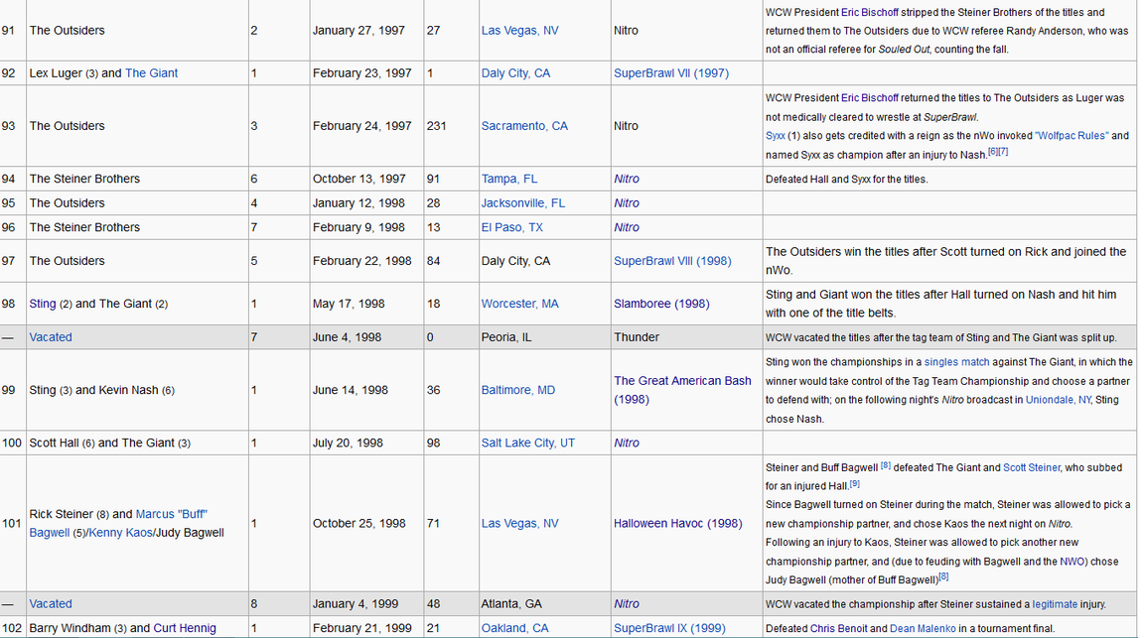Viewport: 1144px width, 638px height.
Task: Open the Tampa, FL link
Action: pos(508,179)
